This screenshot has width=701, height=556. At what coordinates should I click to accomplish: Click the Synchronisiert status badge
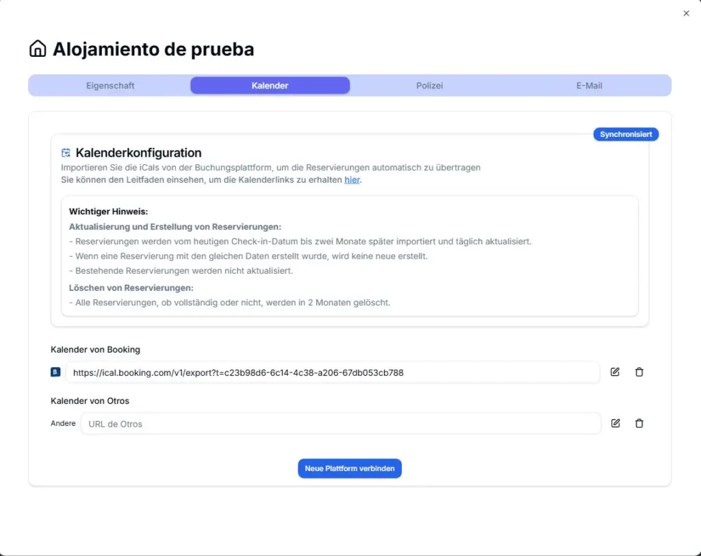[625, 134]
